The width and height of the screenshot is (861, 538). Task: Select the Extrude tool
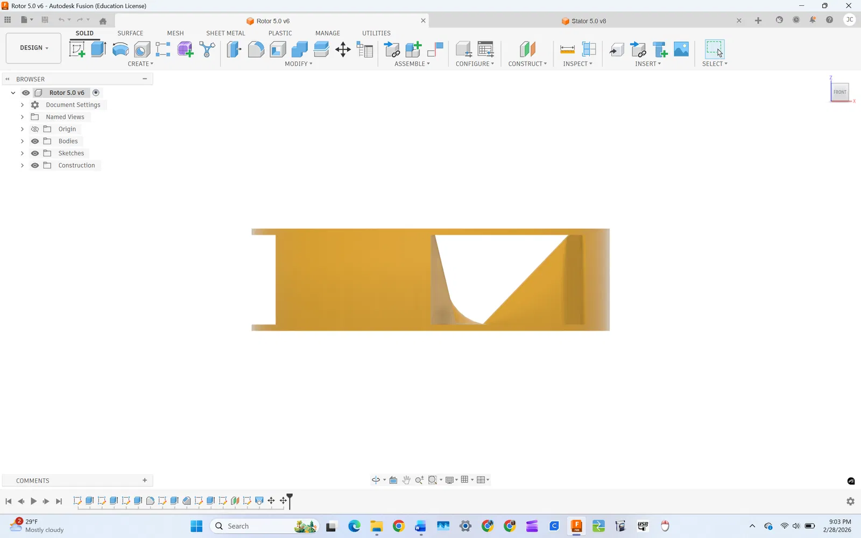(98, 49)
